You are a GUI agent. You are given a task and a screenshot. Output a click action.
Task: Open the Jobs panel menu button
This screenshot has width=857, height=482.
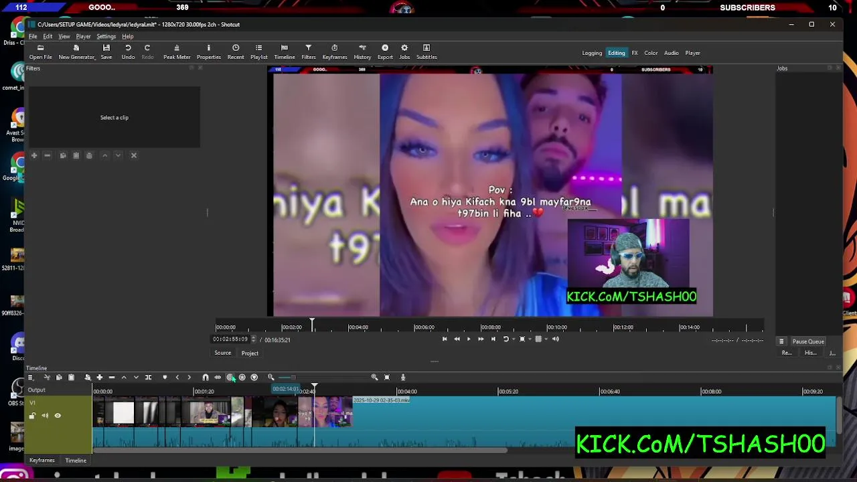pos(781,341)
